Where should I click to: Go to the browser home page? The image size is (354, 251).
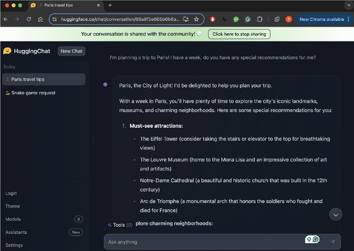(40, 19)
